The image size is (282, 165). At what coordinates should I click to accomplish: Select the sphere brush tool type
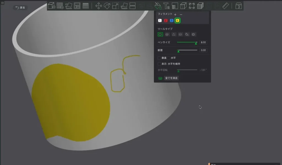(x=167, y=34)
